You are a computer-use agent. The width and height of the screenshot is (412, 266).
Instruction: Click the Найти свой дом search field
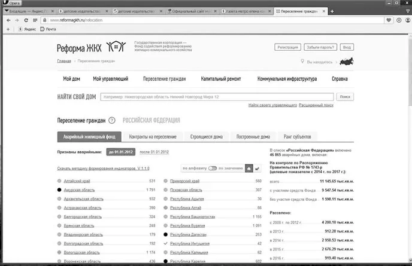[217, 97]
